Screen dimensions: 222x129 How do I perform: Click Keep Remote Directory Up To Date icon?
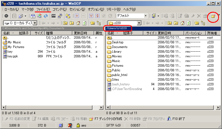39,16
